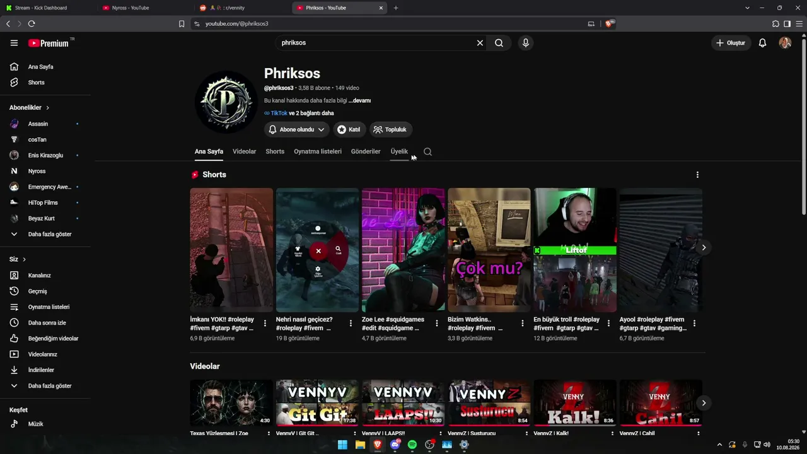The height and width of the screenshot is (454, 807).
Task: Clear the search box text
Action: (x=480, y=43)
